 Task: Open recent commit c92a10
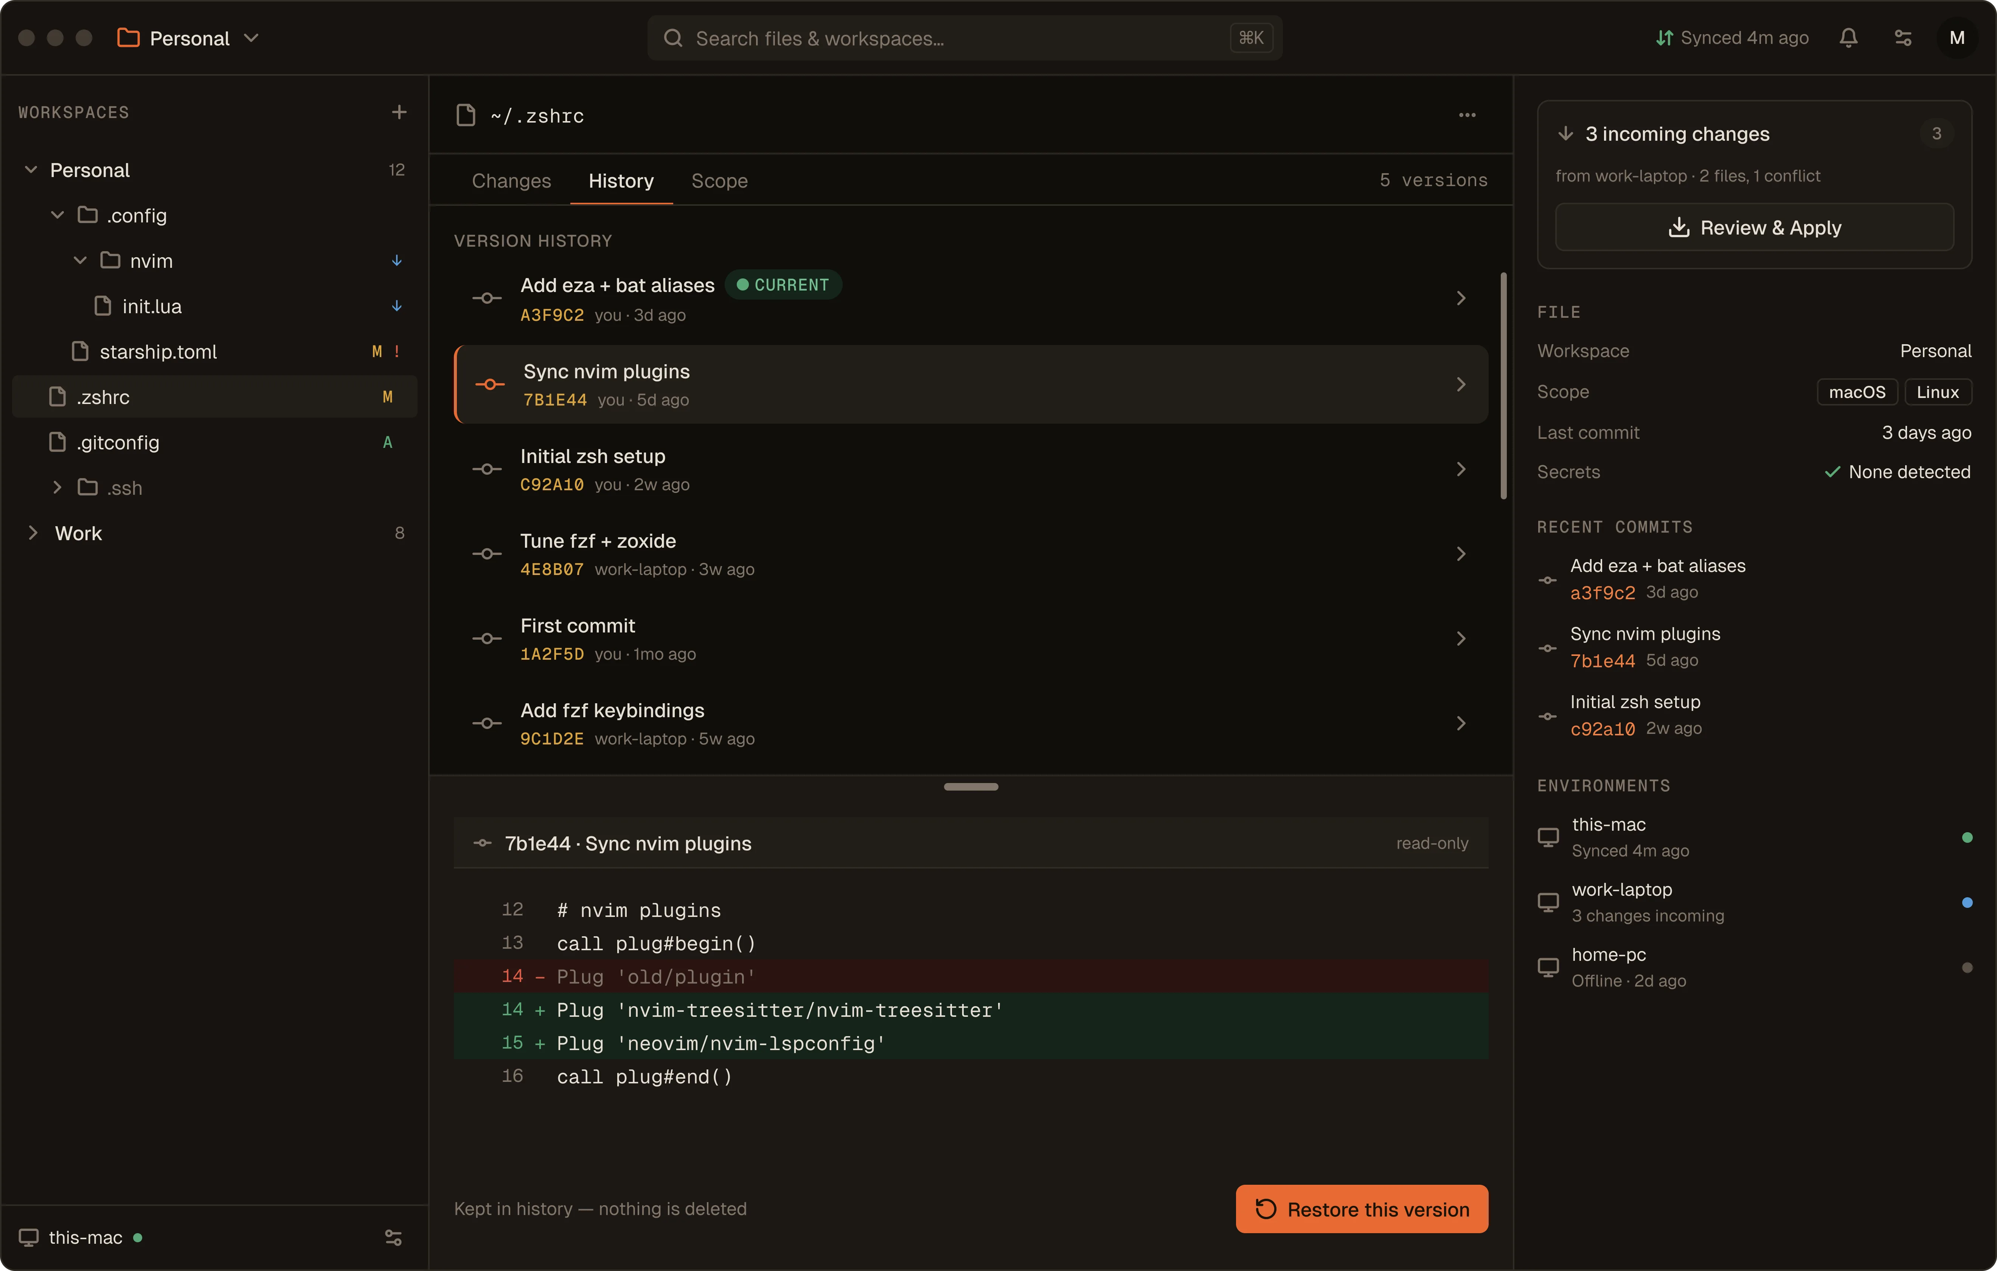tap(1754, 715)
